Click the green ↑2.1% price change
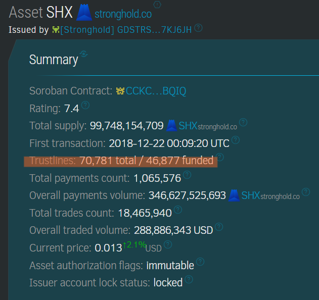Viewport: 319px width, 300px height. click(134, 245)
